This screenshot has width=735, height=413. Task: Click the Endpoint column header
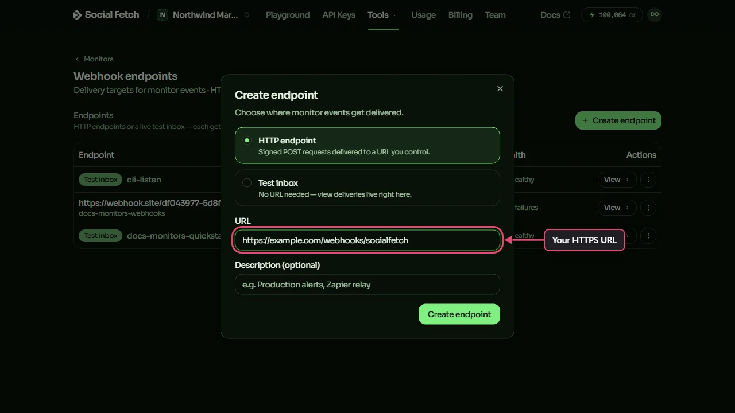coord(96,155)
